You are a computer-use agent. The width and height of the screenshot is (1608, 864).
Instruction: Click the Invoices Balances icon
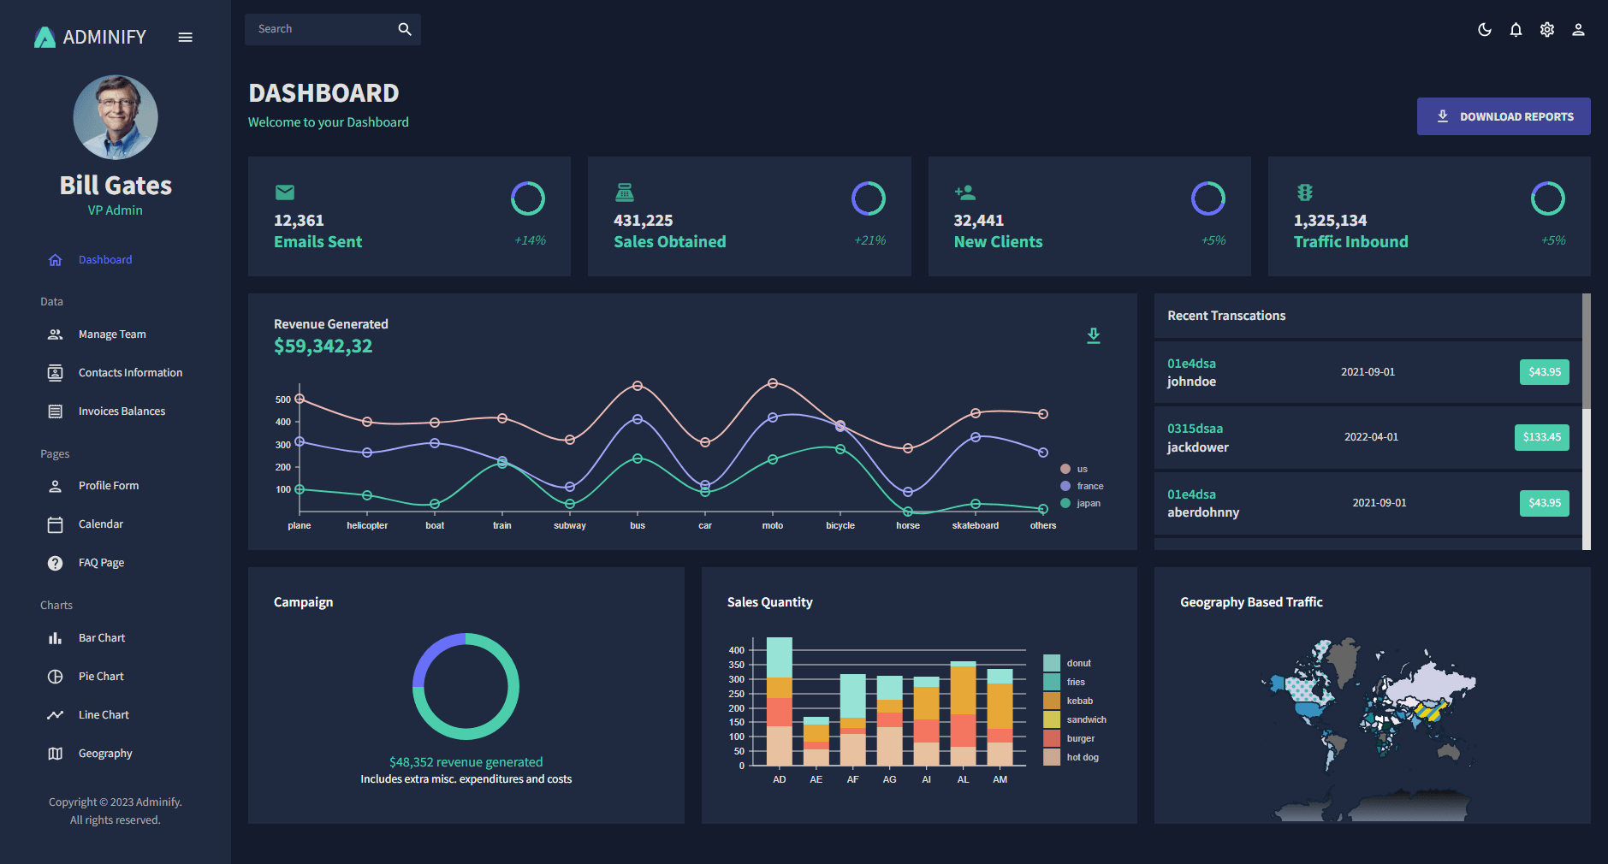(56, 411)
